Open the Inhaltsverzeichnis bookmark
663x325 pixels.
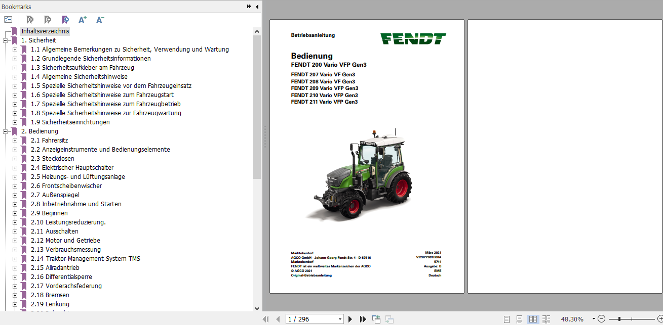45,31
